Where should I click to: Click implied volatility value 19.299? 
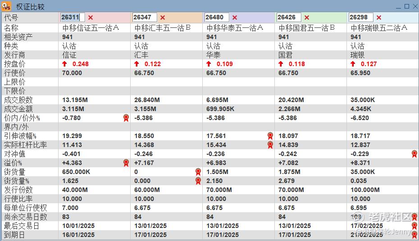[x=72, y=136]
